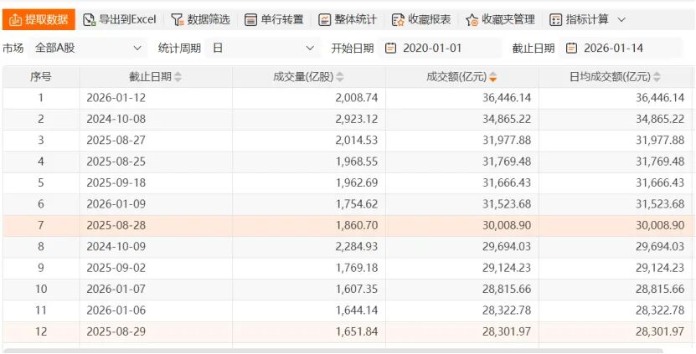Click the horizontal scrollbar below the table
The width and height of the screenshot is (696, 354).
click(335, 350)
